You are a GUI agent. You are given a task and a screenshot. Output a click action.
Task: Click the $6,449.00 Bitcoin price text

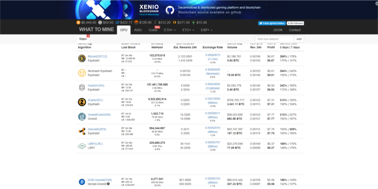[x=88, y=22]
